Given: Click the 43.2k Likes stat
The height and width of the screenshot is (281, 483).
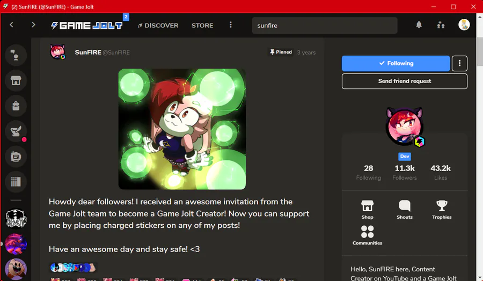Looking at the screenshot, I should (441, 172).
